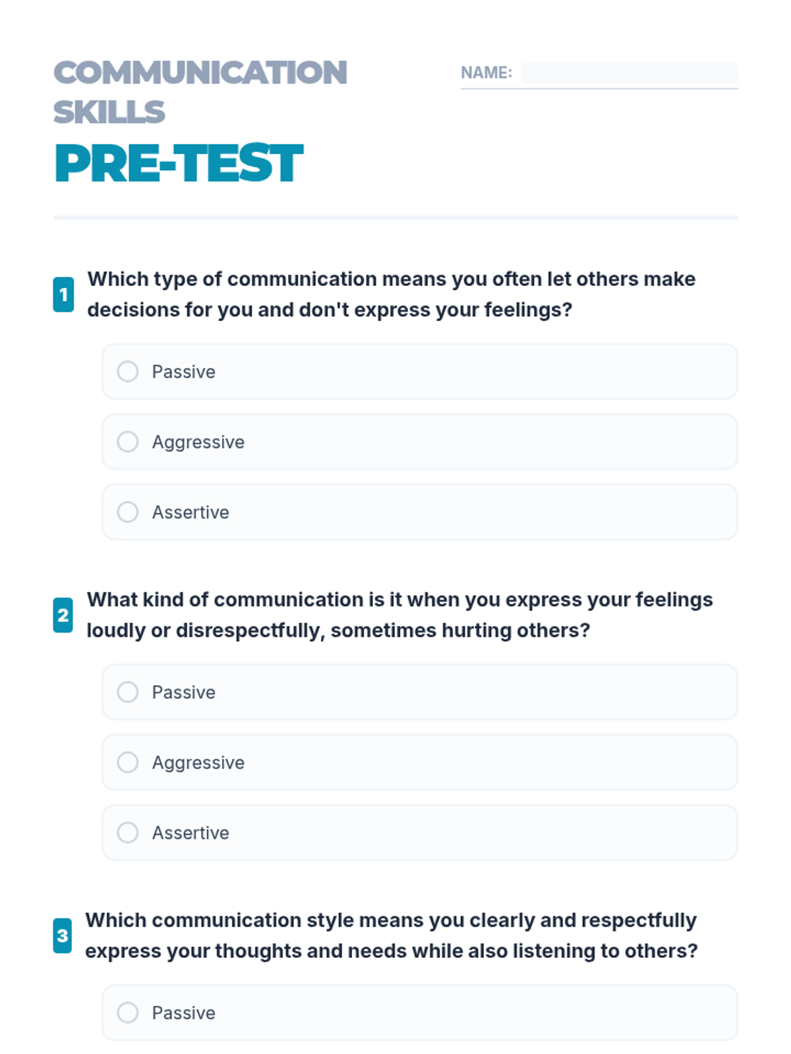Choose Assertive radio for question 2

coord(128,833)
